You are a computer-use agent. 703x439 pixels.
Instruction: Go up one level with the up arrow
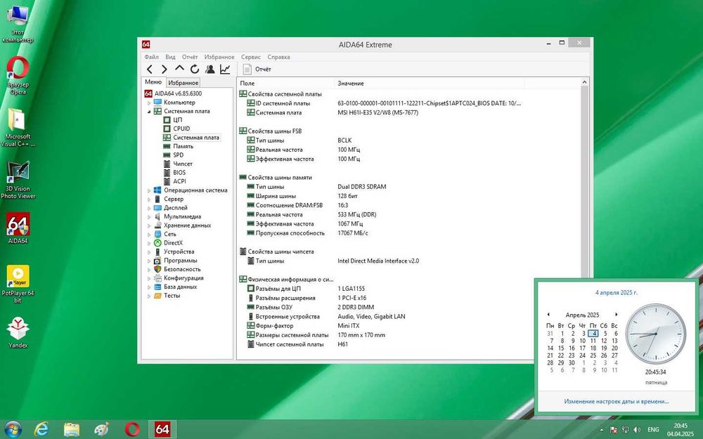point(179,70)
